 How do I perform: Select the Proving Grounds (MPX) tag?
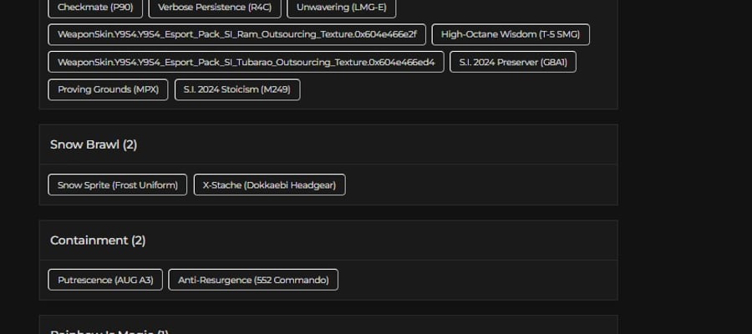pyautogui.click(x=108, y=89)
